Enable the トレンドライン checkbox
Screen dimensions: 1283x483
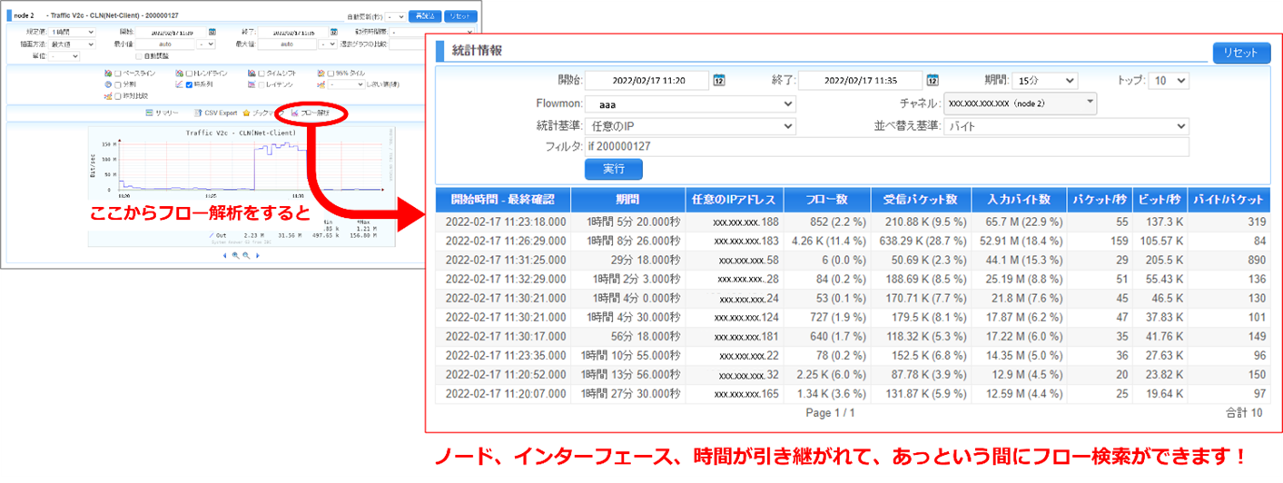point(190,74)
